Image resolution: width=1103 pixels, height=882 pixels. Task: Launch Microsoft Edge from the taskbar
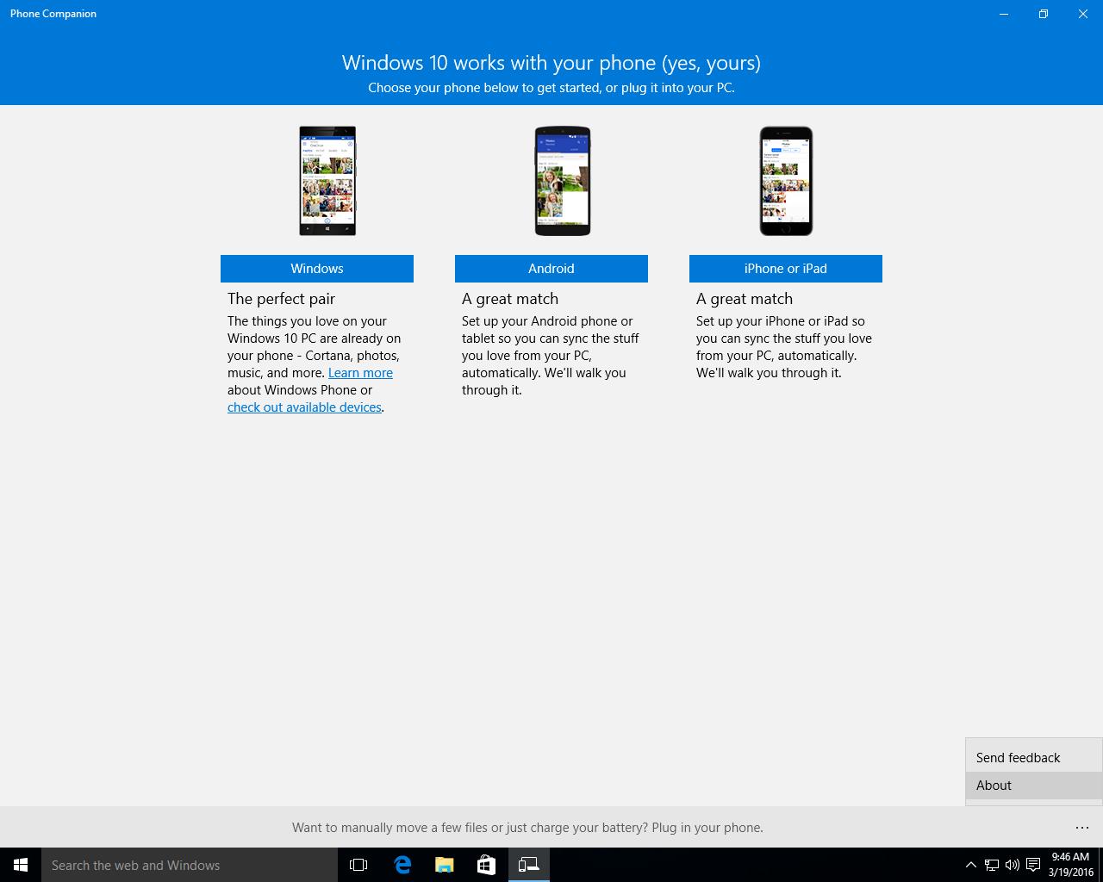coord(402,865)
